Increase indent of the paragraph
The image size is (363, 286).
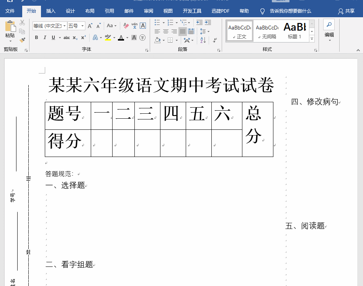(208, 23)
